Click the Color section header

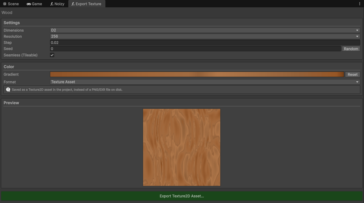click(9, 67)
